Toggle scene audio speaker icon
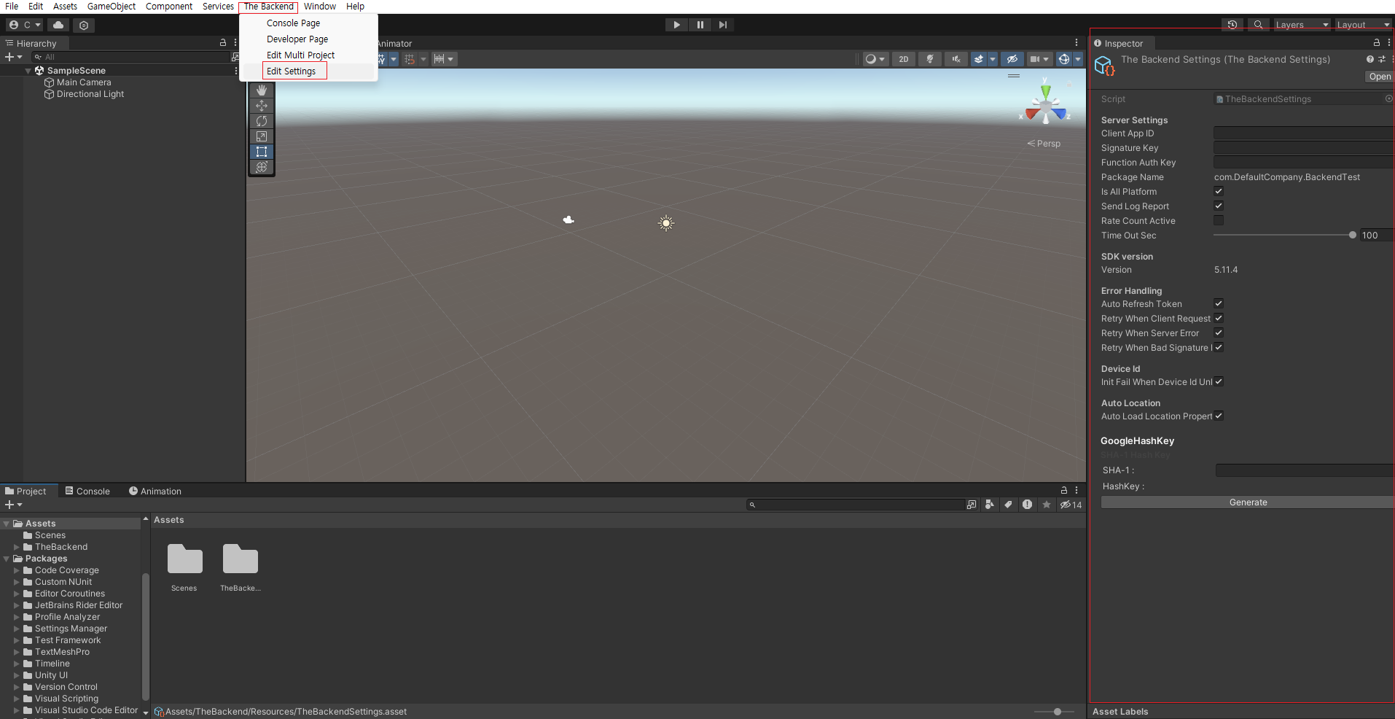This screenshot has width=1395, height=719. point(956,59)
